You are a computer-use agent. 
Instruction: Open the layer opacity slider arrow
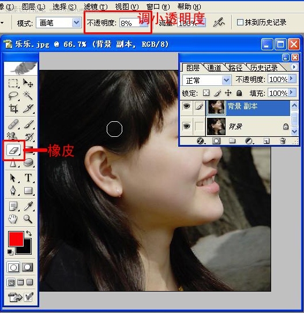(292, 79)
